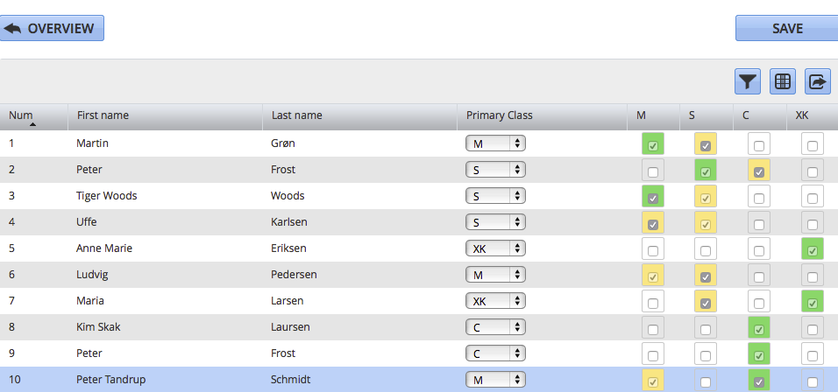Check the C checkbox for Ludvig Pedersen
Image resolution: width=838 pixels, height=392 pixels.
coord(759,276)
